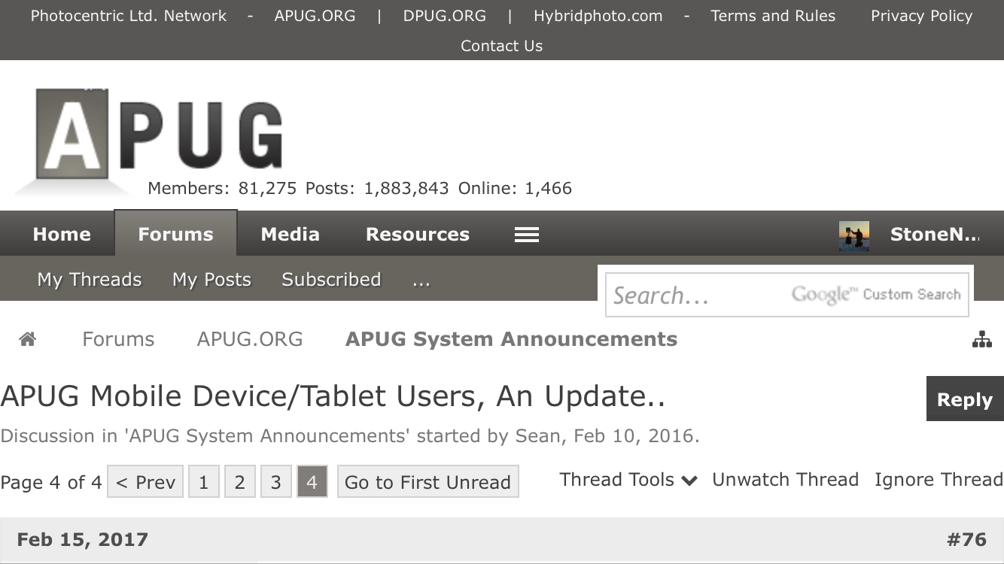Switch to the Forums tab
Image resolution: width=1004 pixels, height=564 pixels.
[x=175, y=235]
